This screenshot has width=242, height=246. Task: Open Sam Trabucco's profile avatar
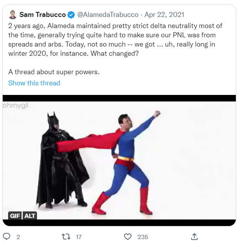pos(13,15)
